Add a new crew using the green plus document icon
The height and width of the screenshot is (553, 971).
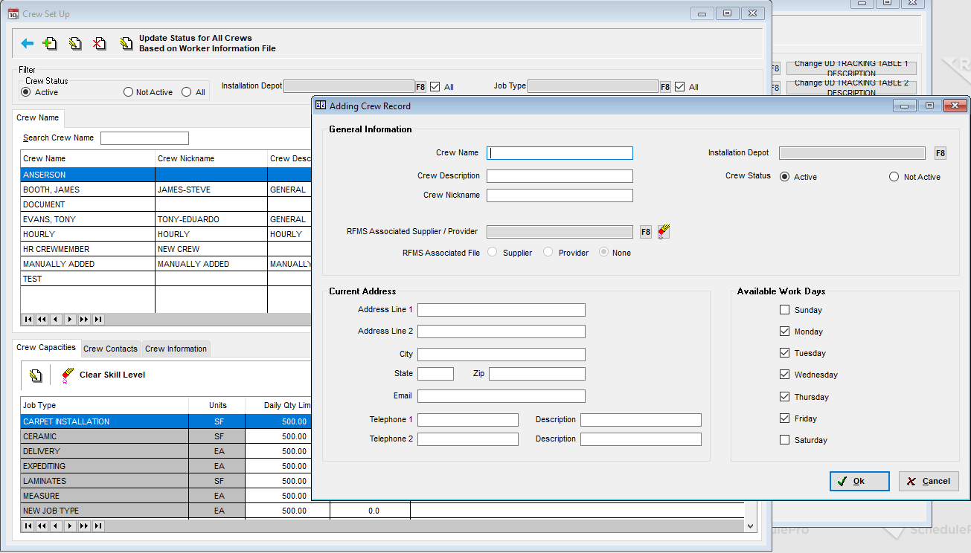coord(50,43)
